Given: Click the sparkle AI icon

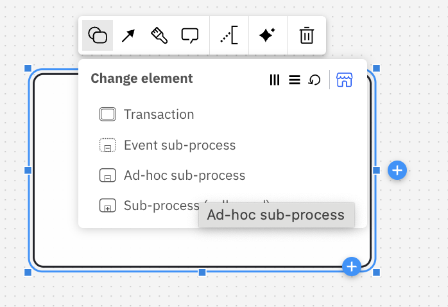Looking at the screenshot, I should [x=267, y=35].
